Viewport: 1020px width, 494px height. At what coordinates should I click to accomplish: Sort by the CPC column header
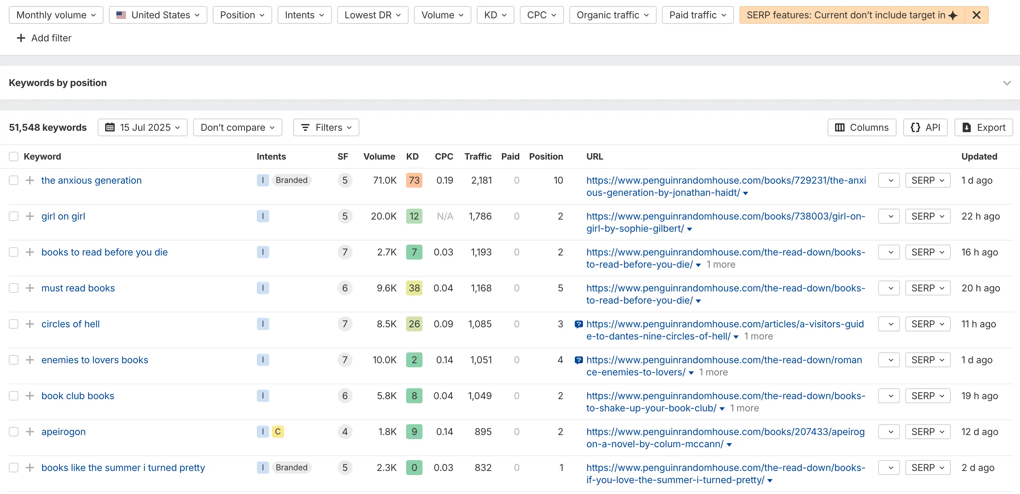pyautogui.click(x=444, y=157)
